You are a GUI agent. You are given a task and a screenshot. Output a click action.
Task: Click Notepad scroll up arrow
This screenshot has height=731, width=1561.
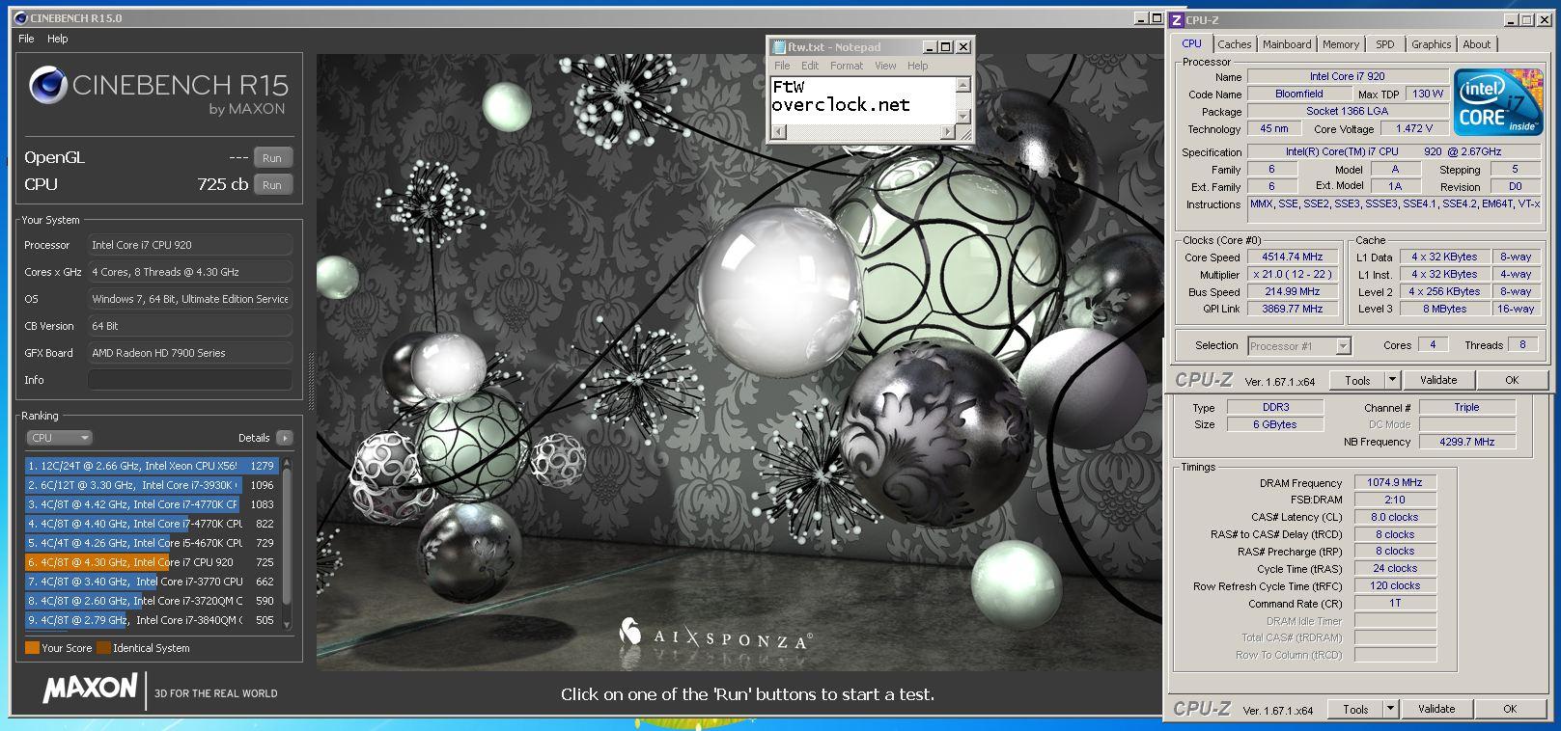pos(962,85)
